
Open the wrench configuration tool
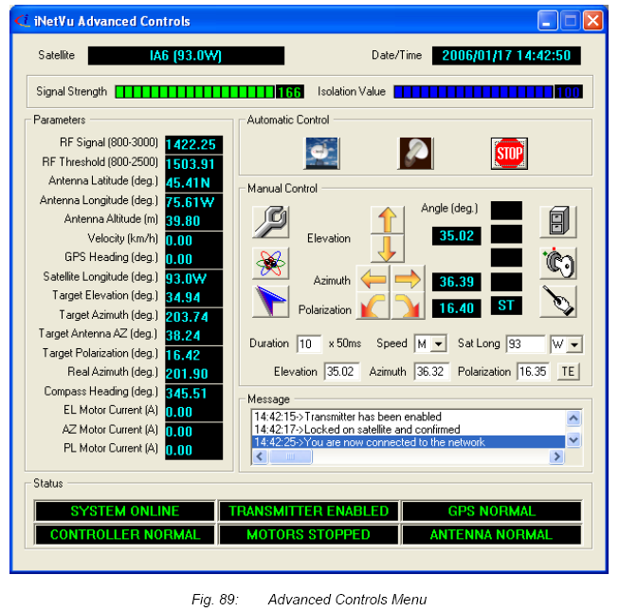point(270,221)
